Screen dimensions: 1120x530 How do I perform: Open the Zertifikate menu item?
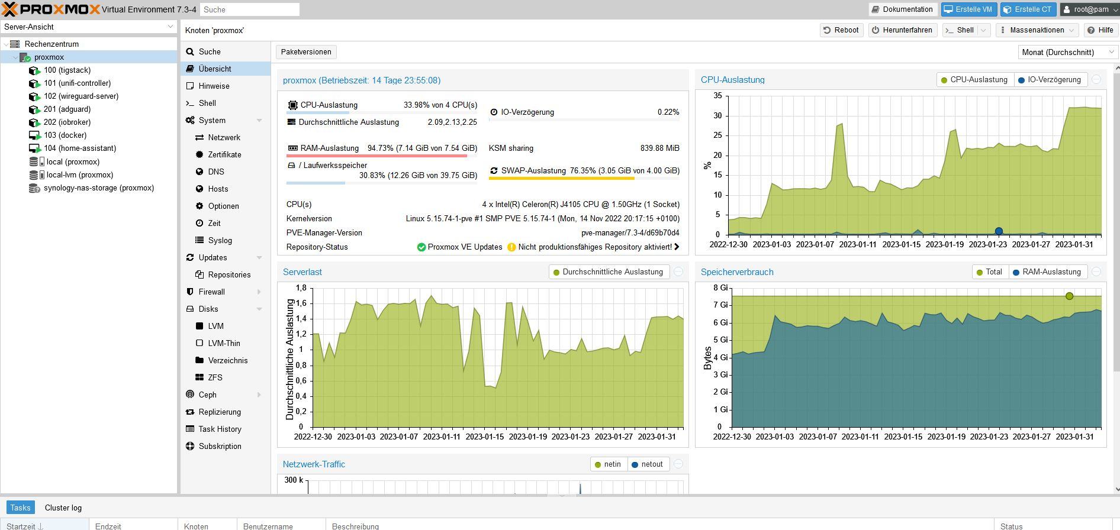point(226,155)
